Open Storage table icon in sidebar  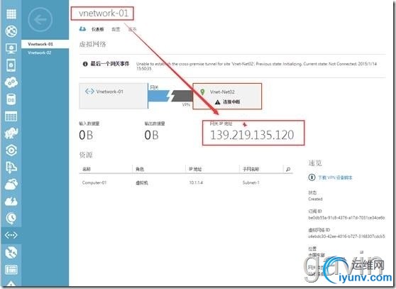click(11, 116)
